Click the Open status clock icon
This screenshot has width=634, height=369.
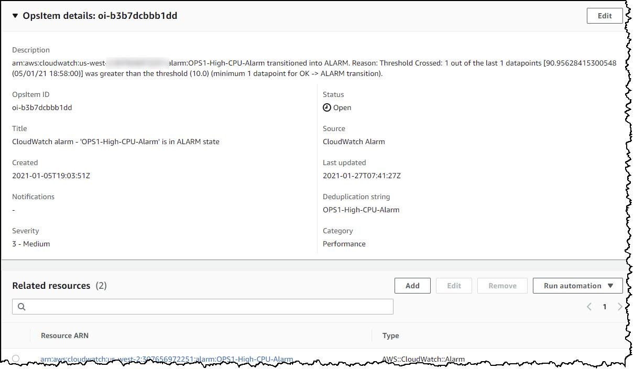327,107
